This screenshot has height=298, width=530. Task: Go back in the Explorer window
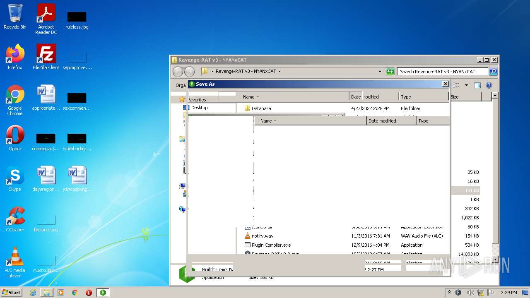(178, 72)
